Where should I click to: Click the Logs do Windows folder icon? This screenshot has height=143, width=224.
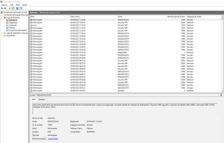(x=4, y=18)
